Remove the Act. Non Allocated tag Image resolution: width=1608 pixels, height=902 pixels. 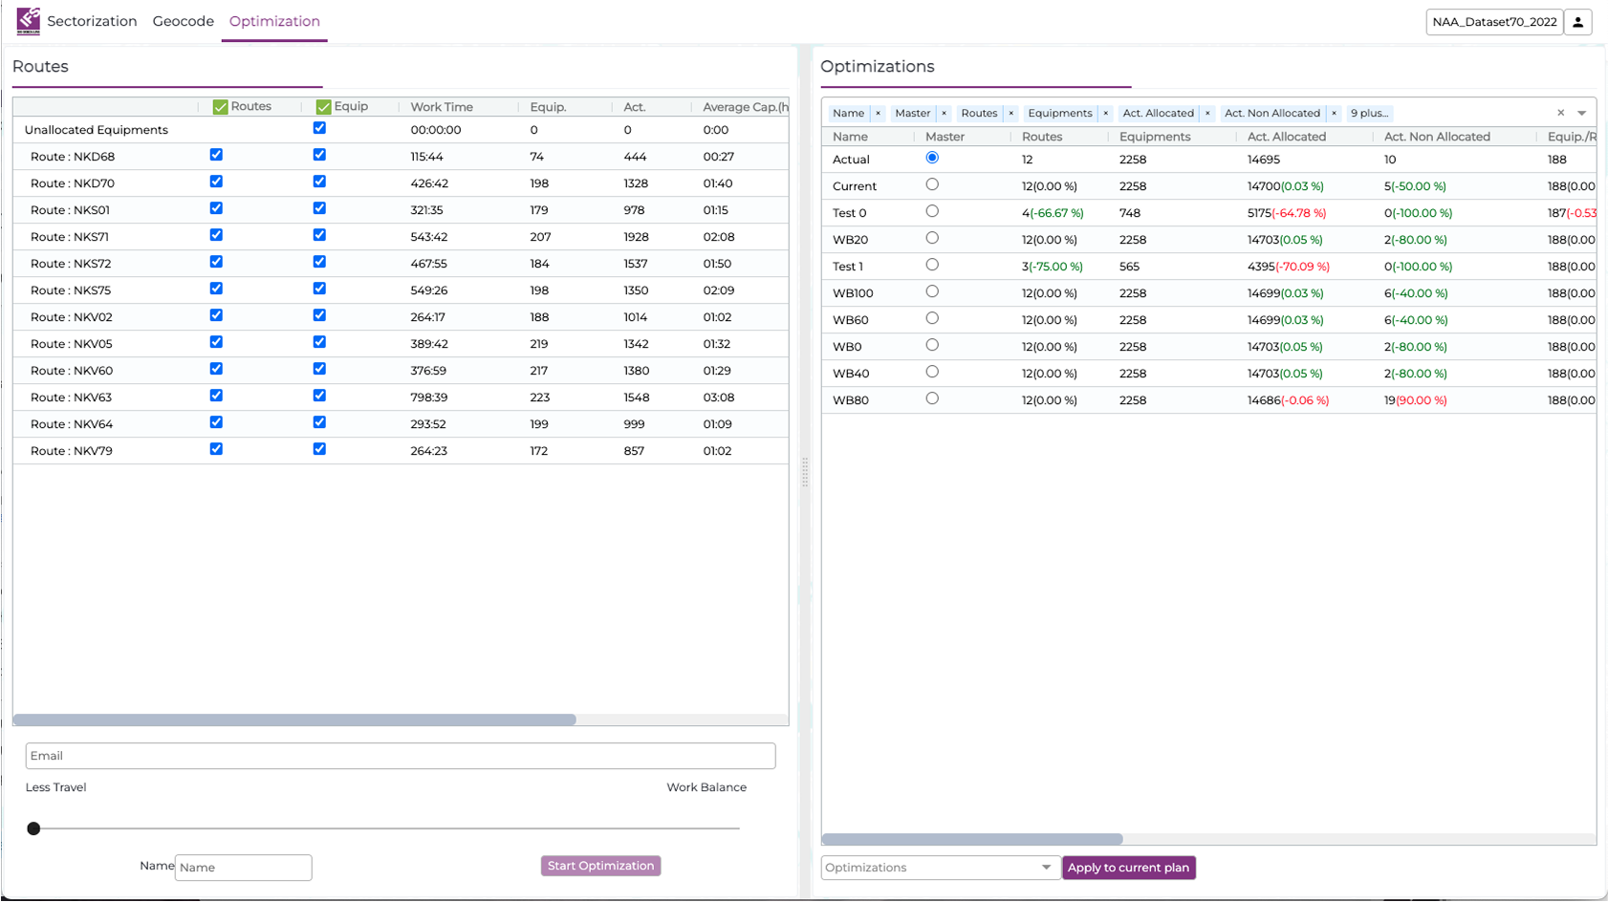[1334, 113]
